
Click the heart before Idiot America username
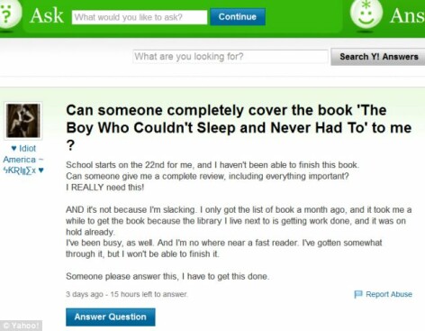pos(14,148)
